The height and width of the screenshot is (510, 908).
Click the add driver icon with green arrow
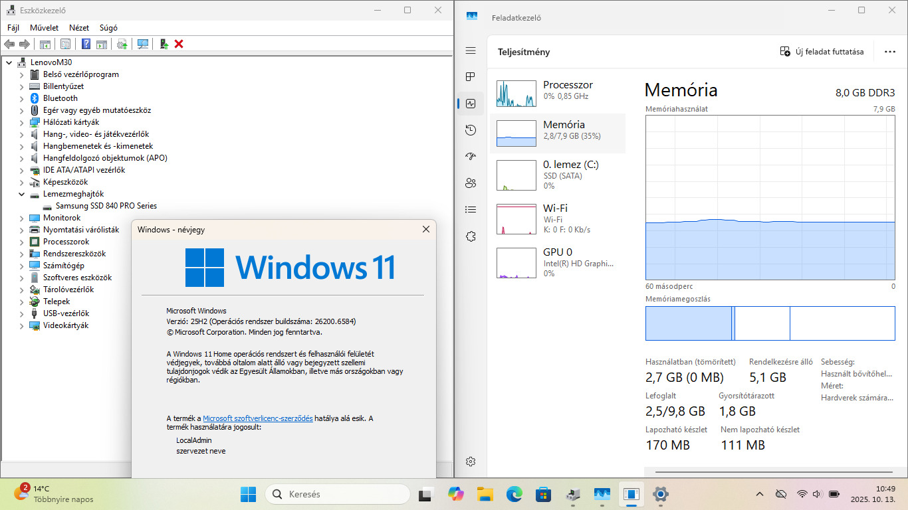(x=164, y=44)
